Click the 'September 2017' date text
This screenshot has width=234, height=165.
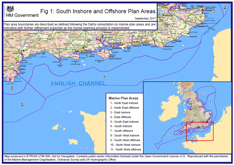(145, 18)
